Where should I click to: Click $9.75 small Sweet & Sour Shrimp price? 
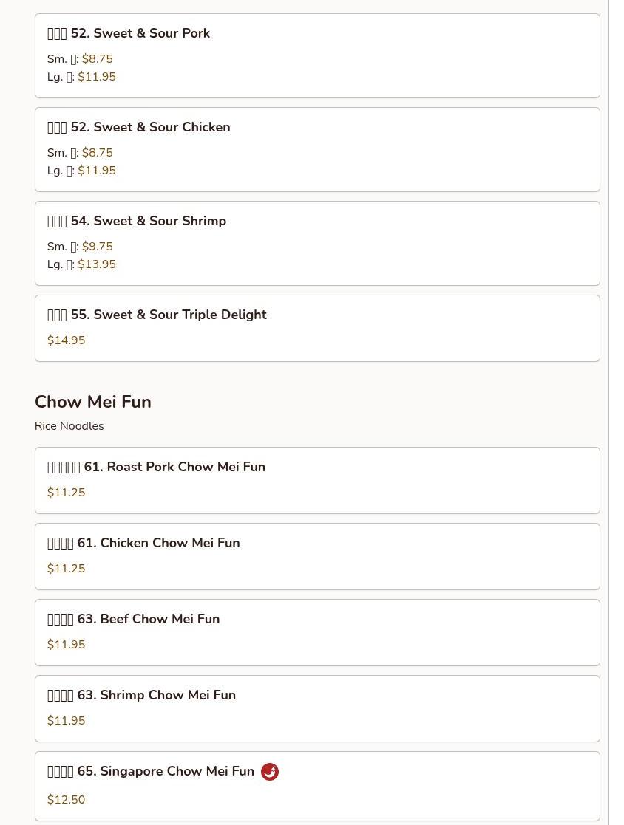pyautogui.click(x=98, y=246)
